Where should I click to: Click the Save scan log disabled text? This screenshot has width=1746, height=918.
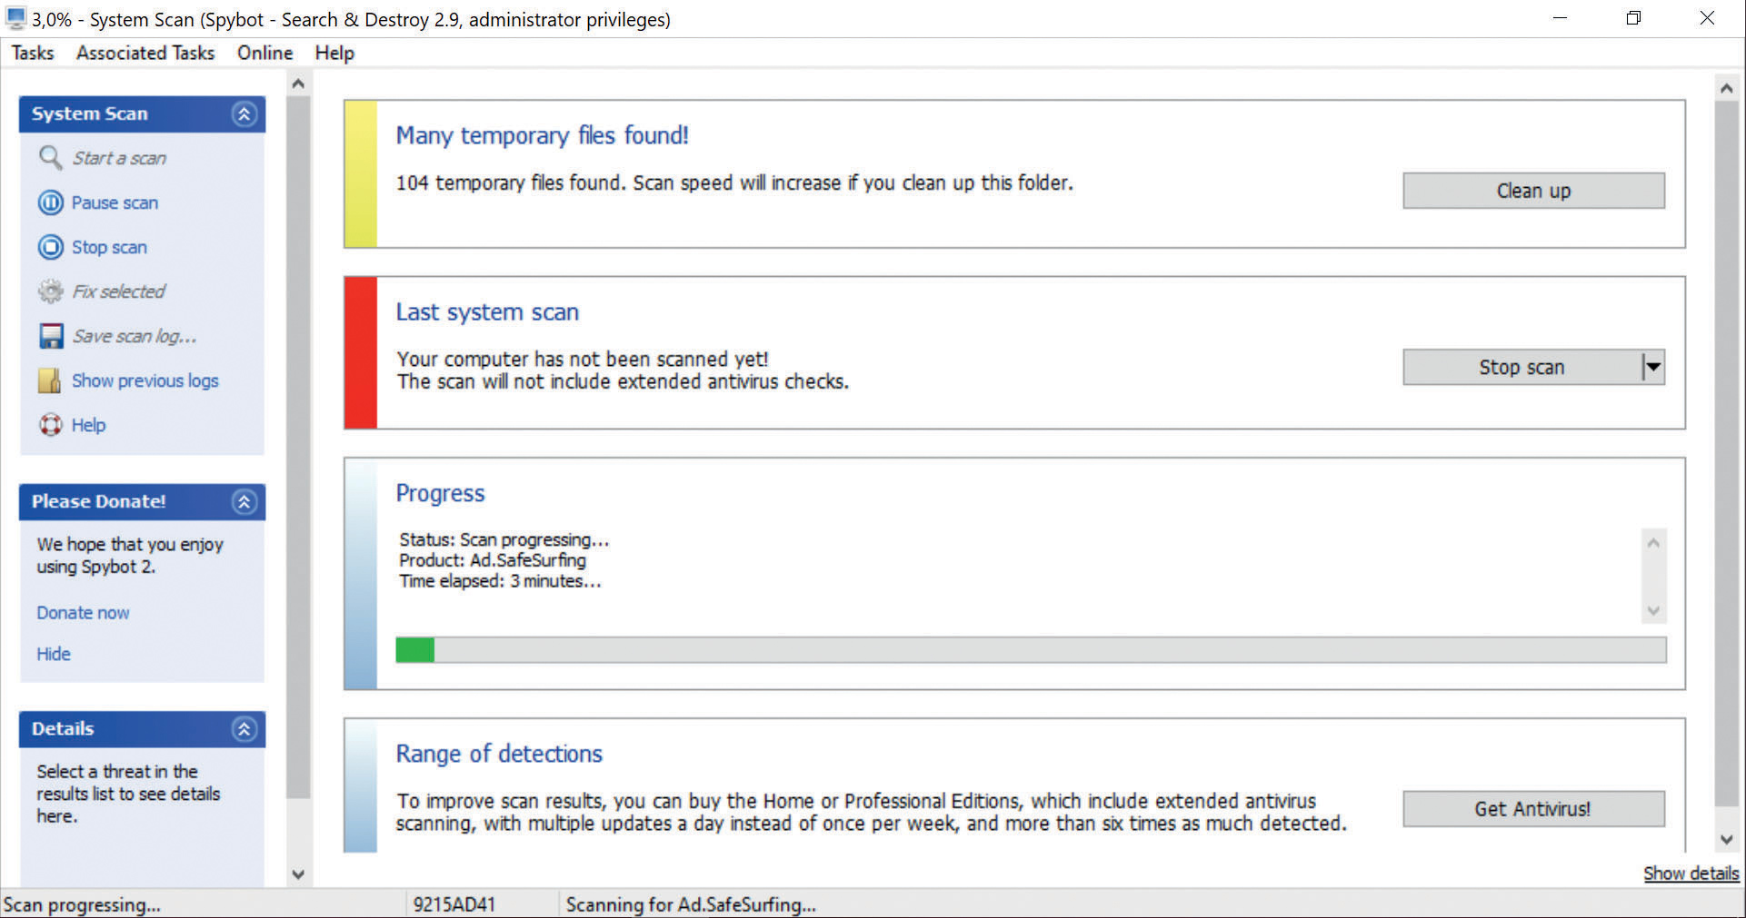135,336
